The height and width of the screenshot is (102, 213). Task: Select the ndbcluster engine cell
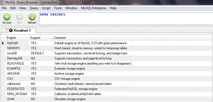point(17,84)
